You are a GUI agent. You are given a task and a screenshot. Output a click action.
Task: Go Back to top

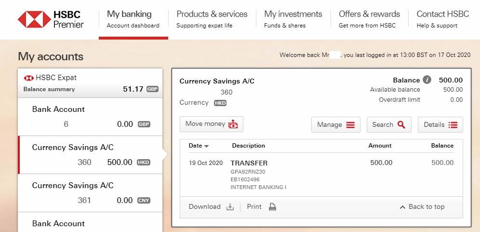tap(422, 207)
